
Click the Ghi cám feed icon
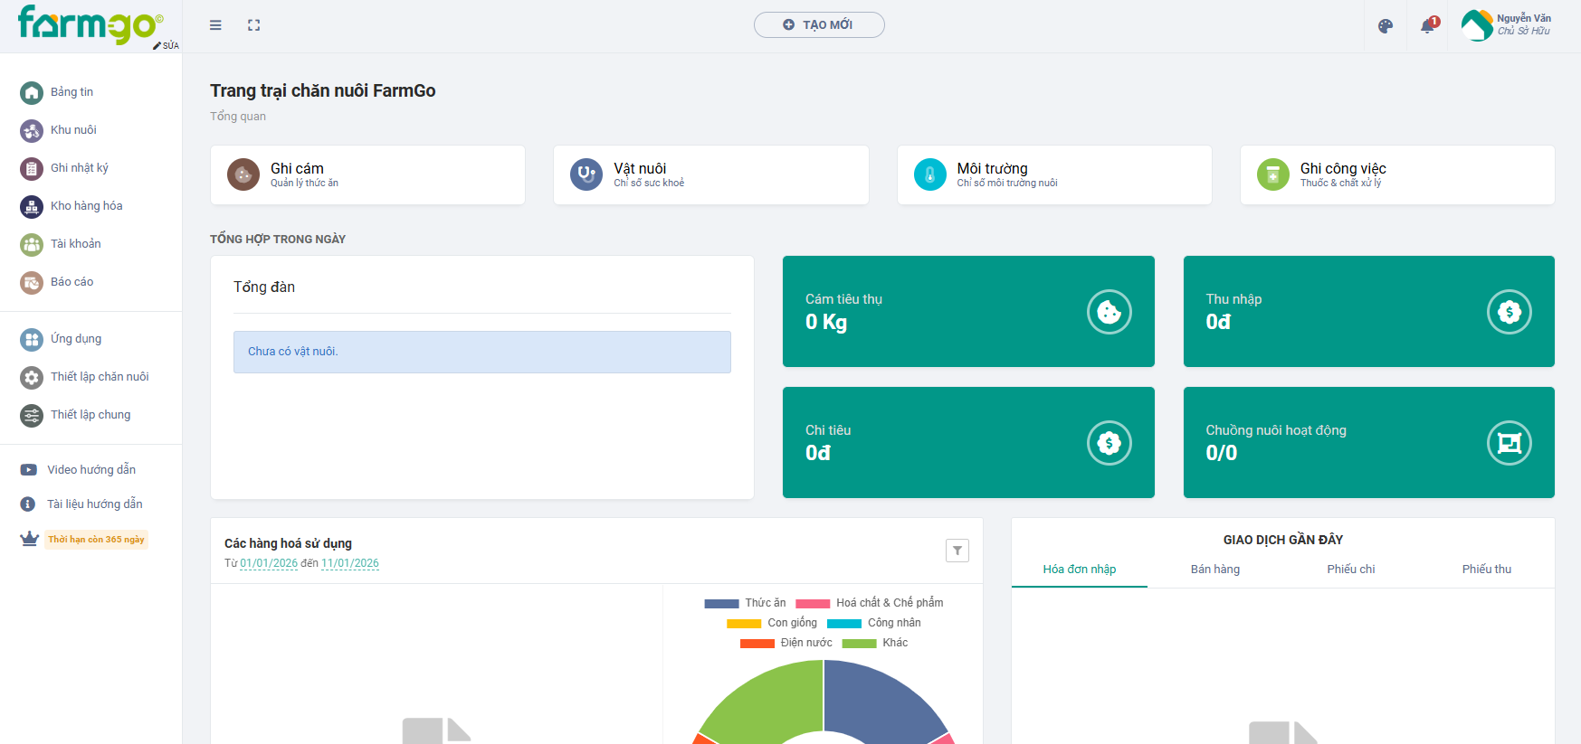[x=243, y=174]
